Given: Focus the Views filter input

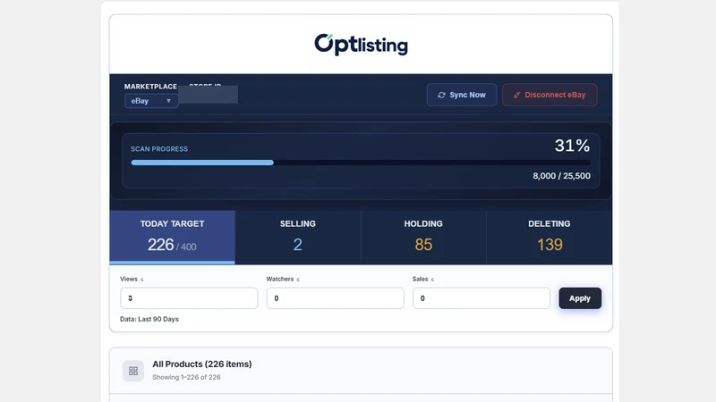Looking at the screenshot, I should click(189, 298).
